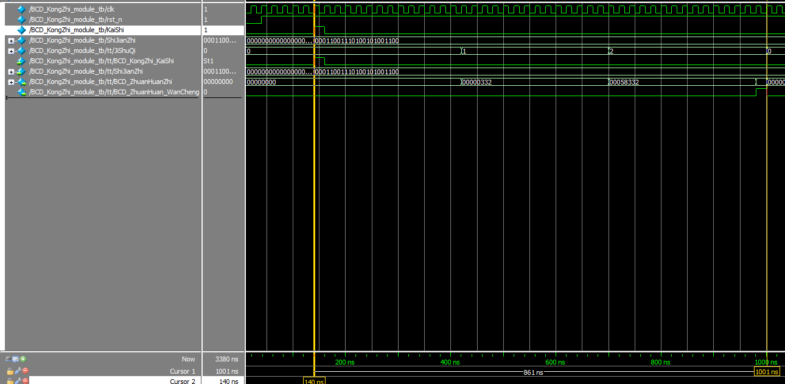Select tt/BCD_ZhuanHuan_WanCheng signal name
Screen dimensions: 785x384
pos(114,92)
